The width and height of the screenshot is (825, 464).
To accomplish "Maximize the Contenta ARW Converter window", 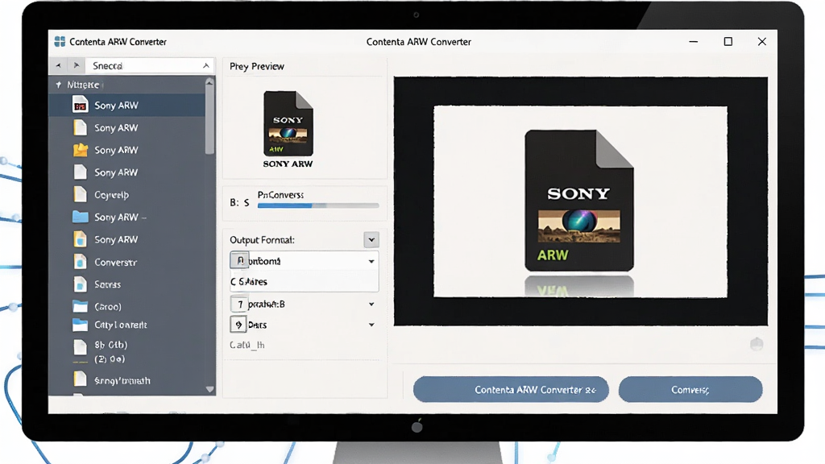I will [728, 42].
